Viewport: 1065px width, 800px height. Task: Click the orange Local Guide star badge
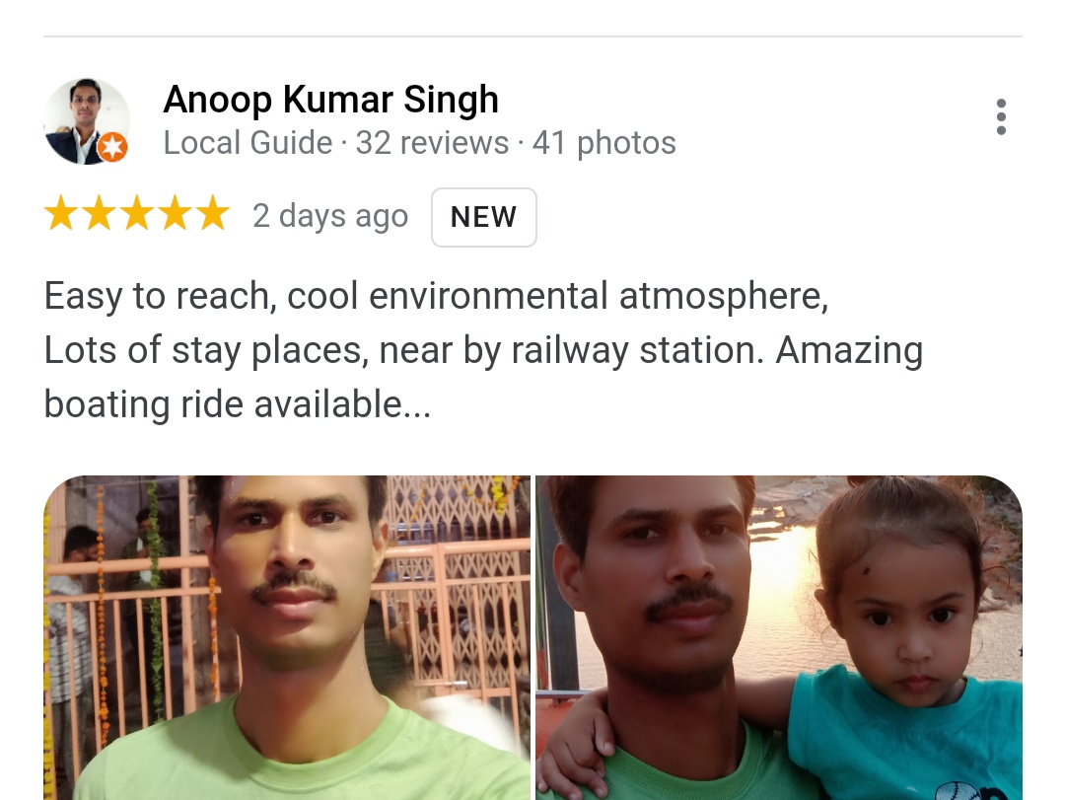[x=112, y=147]
